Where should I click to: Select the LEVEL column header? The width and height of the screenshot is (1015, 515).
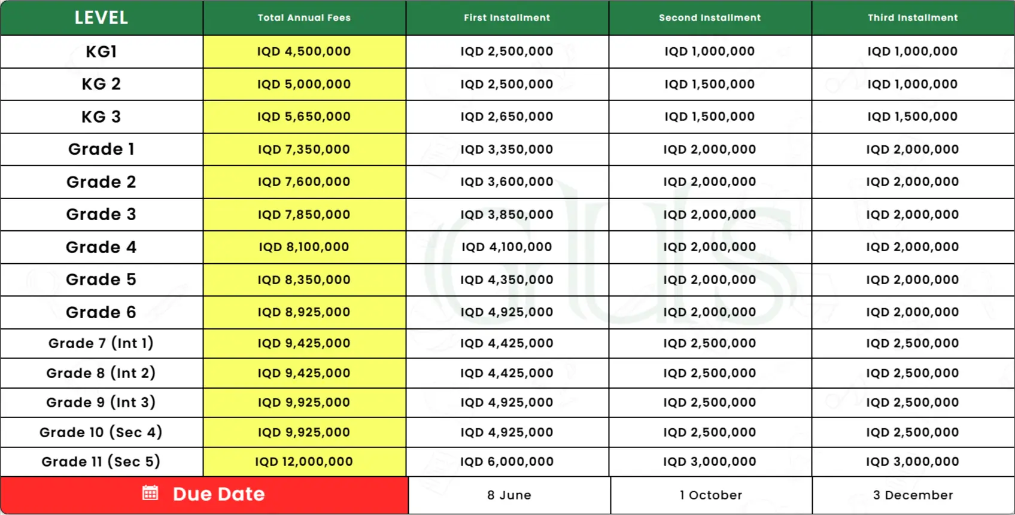pos(101,18)
